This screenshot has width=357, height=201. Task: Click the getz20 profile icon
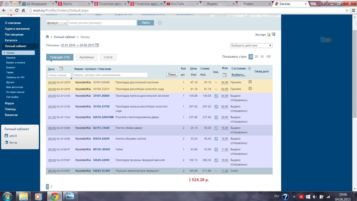(x=6, y=135)
